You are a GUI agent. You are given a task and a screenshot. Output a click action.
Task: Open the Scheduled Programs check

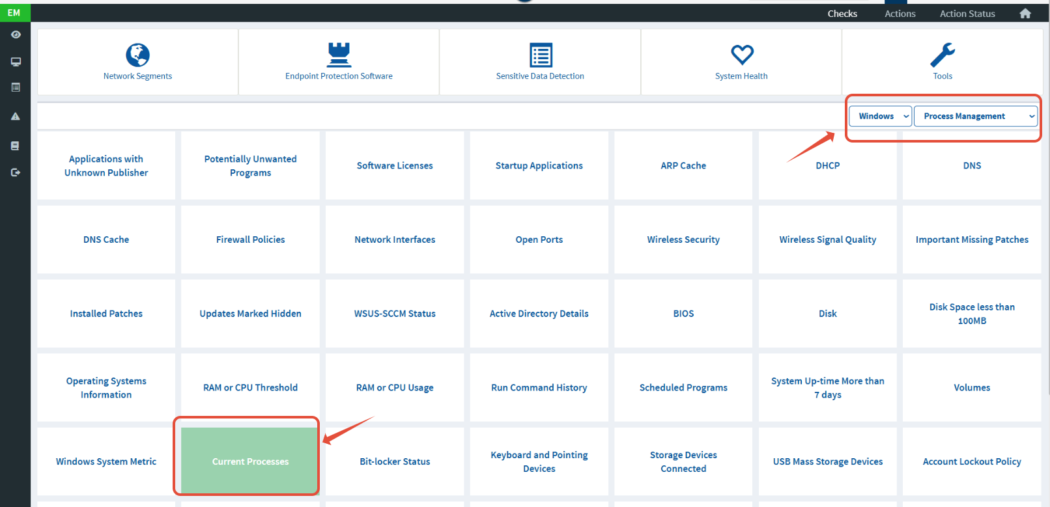(x=683, y=387)
